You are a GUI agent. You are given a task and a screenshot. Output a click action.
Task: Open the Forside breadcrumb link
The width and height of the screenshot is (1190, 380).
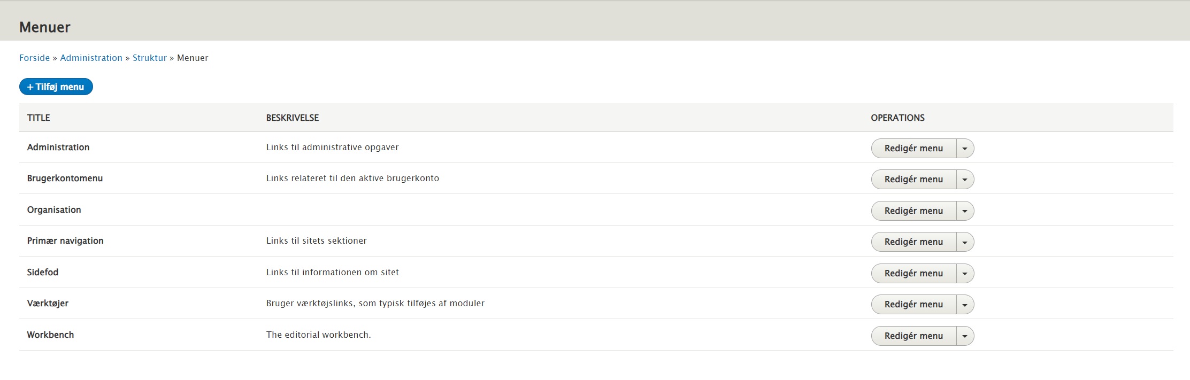coord(34,58)
